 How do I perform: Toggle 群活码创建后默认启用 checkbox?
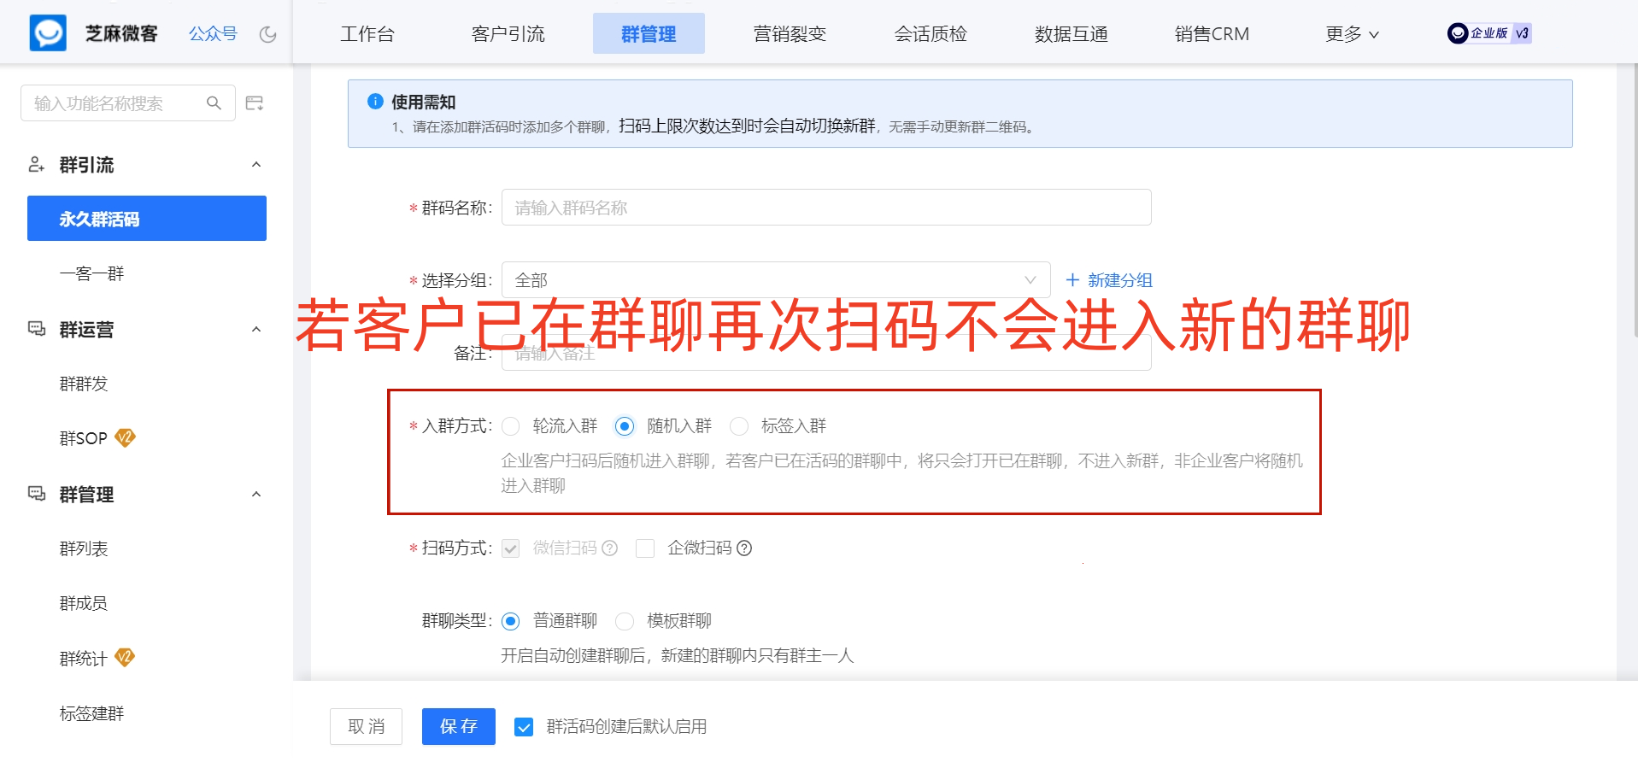[x=524, y=727]
